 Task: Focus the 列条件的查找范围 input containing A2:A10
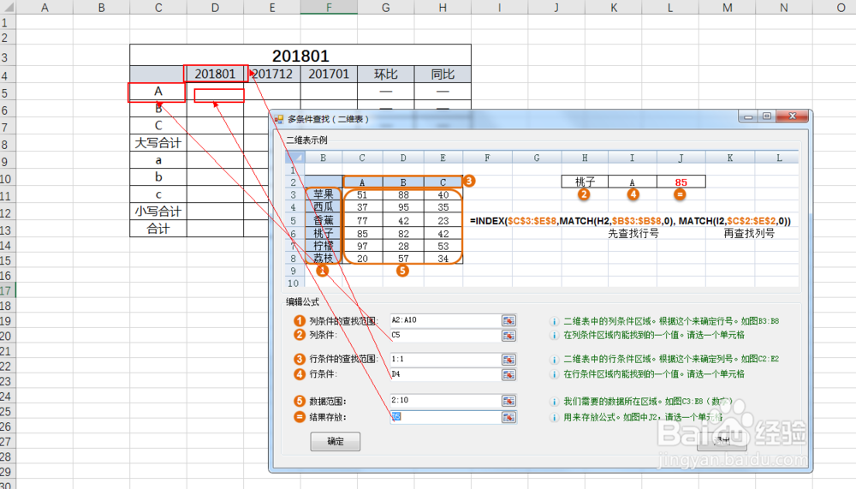pyautogui.click(x=445, y=320)
